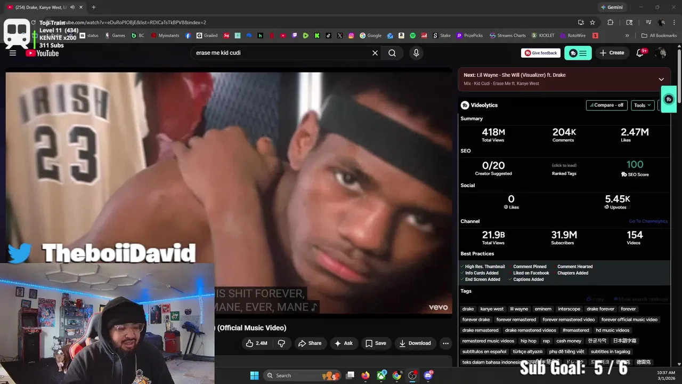This screenshot has height=384, width=682.
Task: Open the PrizePicks bookmark
Action: [x=469, y=36]
